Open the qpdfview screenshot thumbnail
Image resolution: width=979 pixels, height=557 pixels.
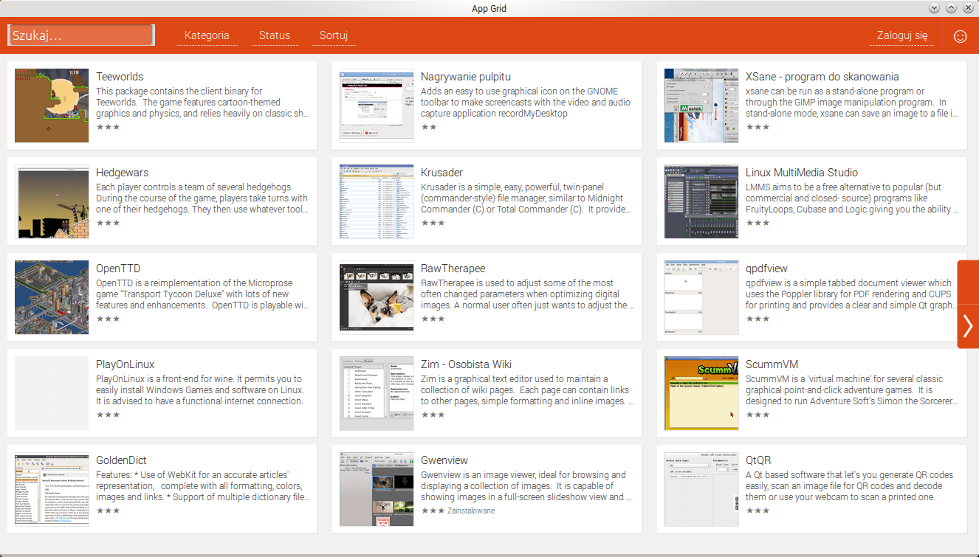701,297
